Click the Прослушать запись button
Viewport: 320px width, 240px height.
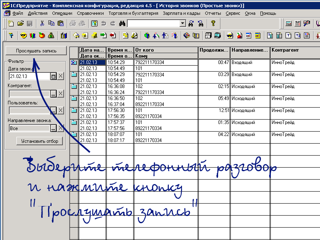click(x=36, y=51)
